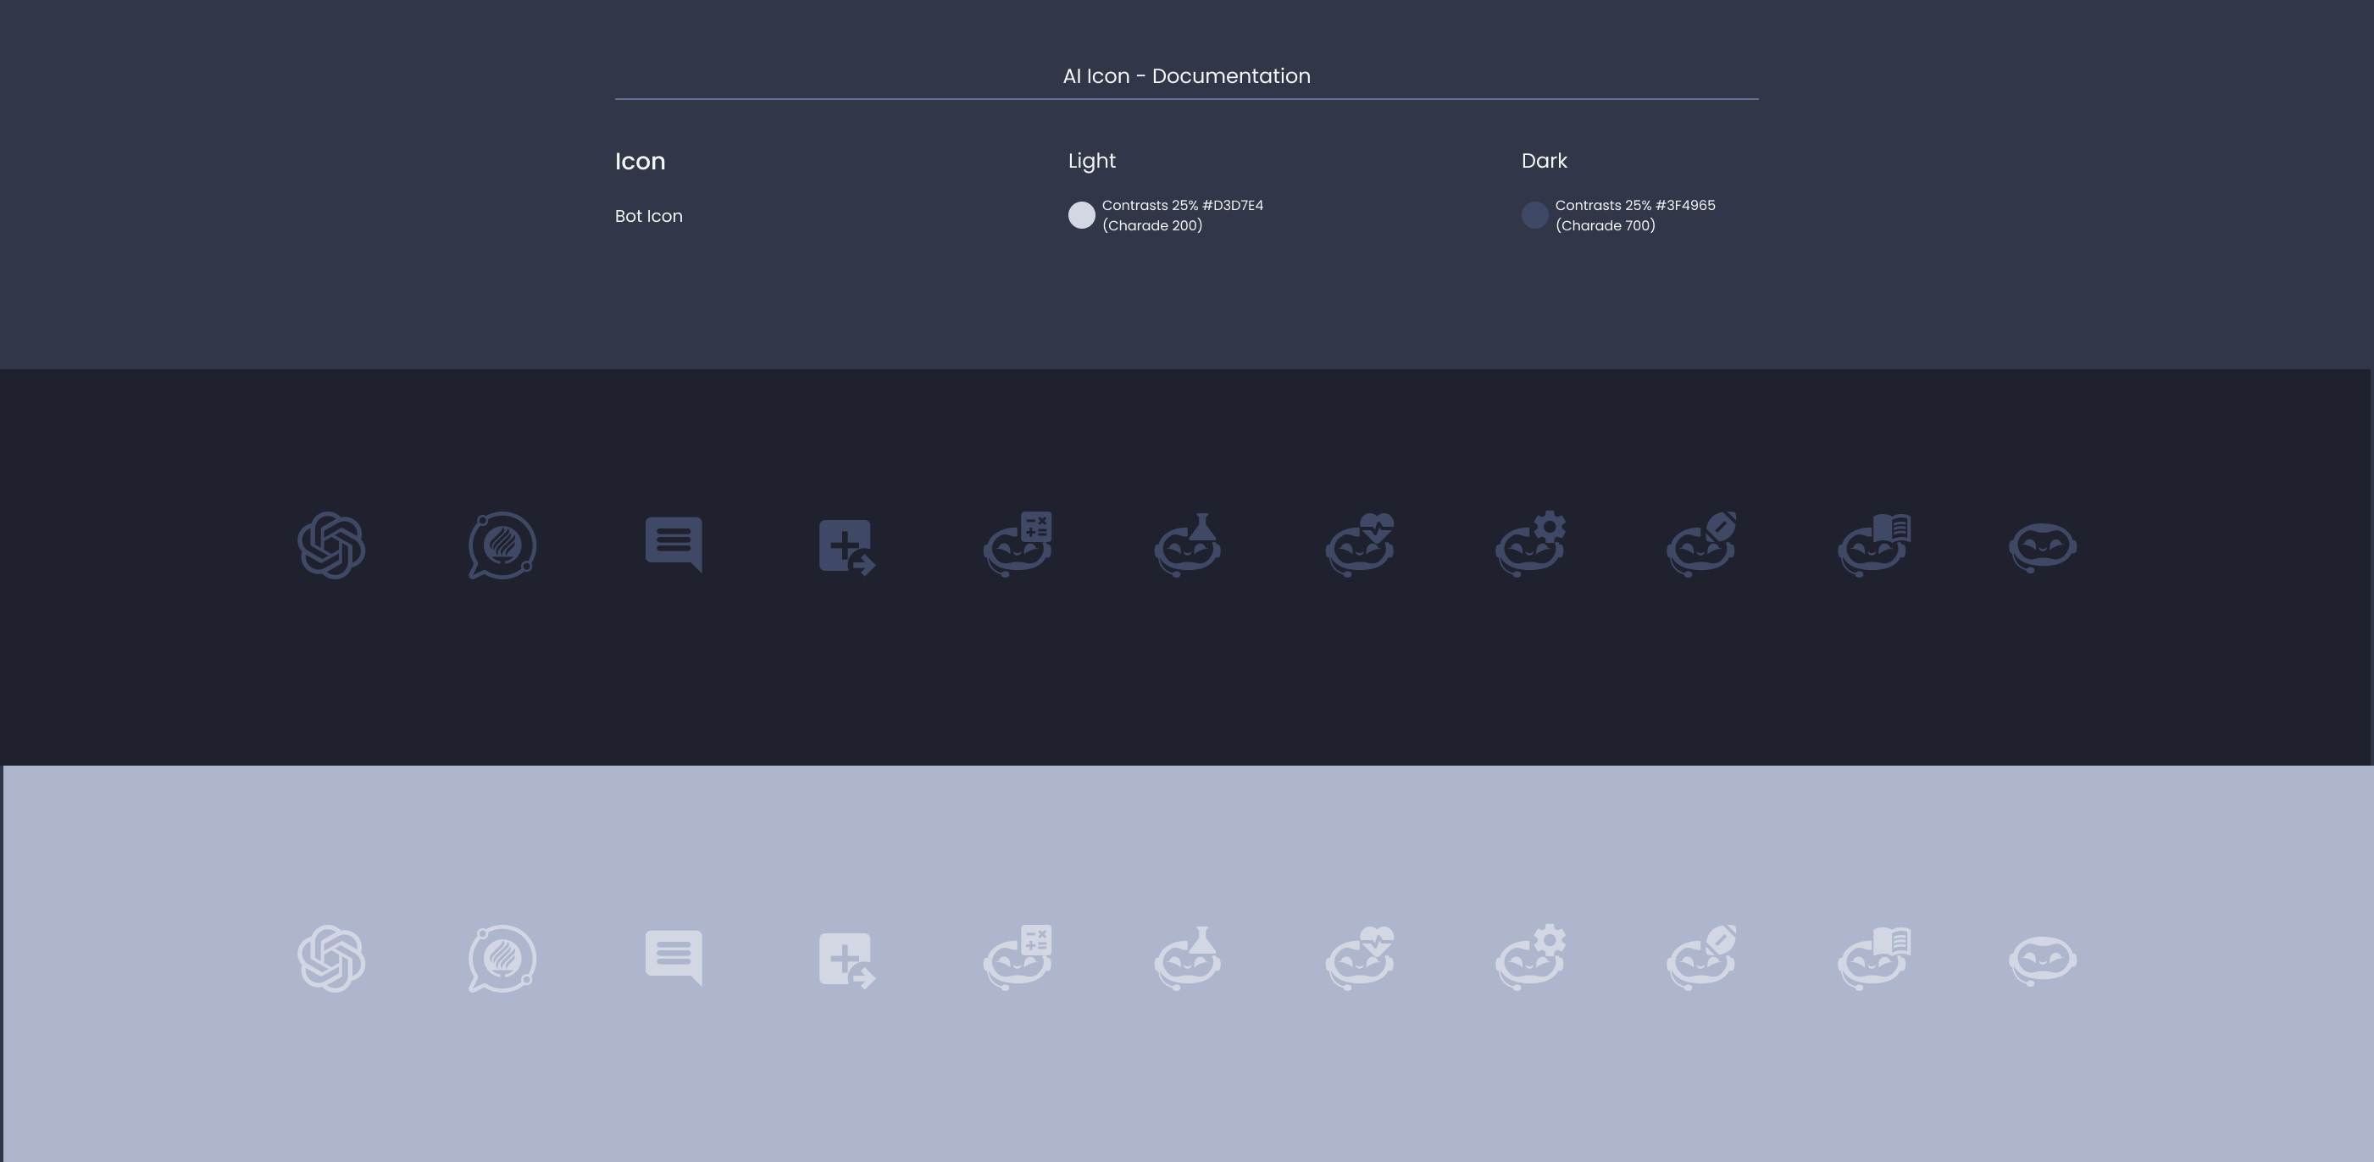
Task: Click the plain bot face icon in the dark row
Action: click(x=2044, y=548)
